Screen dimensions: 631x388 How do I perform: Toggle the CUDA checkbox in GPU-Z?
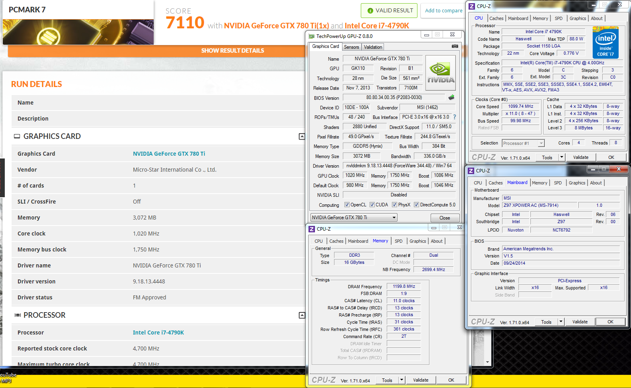coord(372,205)
